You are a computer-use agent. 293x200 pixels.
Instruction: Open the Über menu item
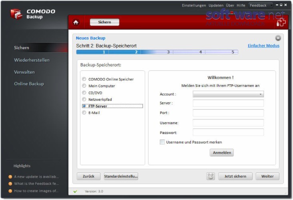[x=230, y=6]
